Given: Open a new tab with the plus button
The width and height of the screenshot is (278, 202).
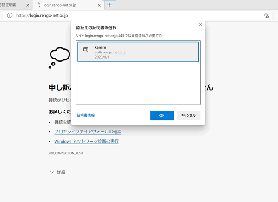Looking at the screenshot, I should 109,5.
